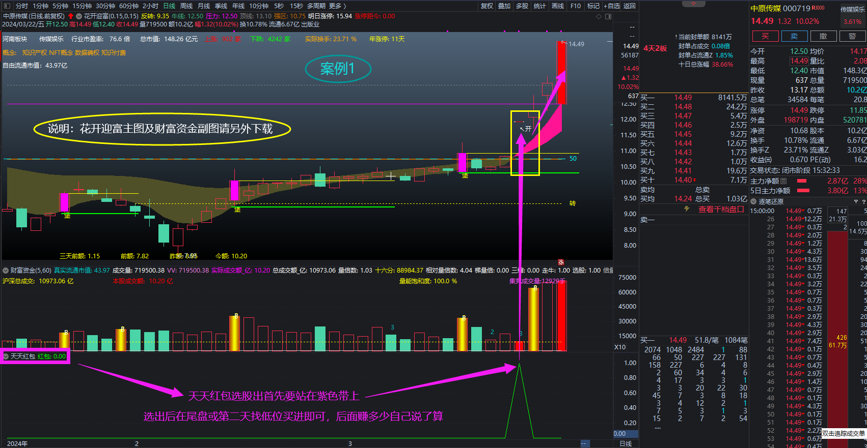The width and height of the screenshot is (867, 448).
Task: Click 4天2板 limit-up badge
Action: tap(655, 48)
